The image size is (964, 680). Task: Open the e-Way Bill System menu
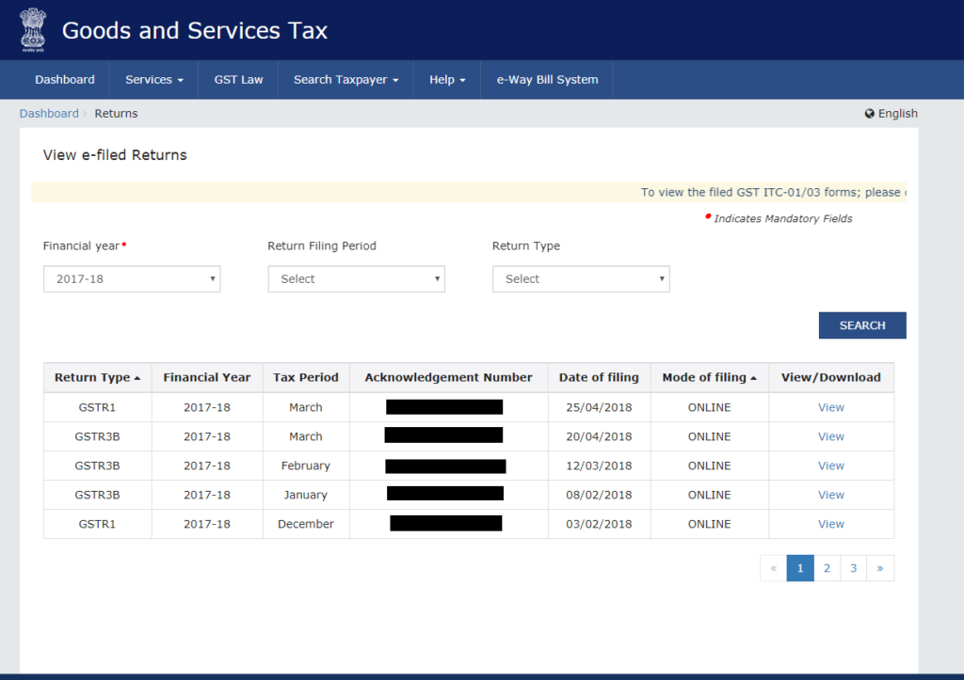tap(546, 79)
